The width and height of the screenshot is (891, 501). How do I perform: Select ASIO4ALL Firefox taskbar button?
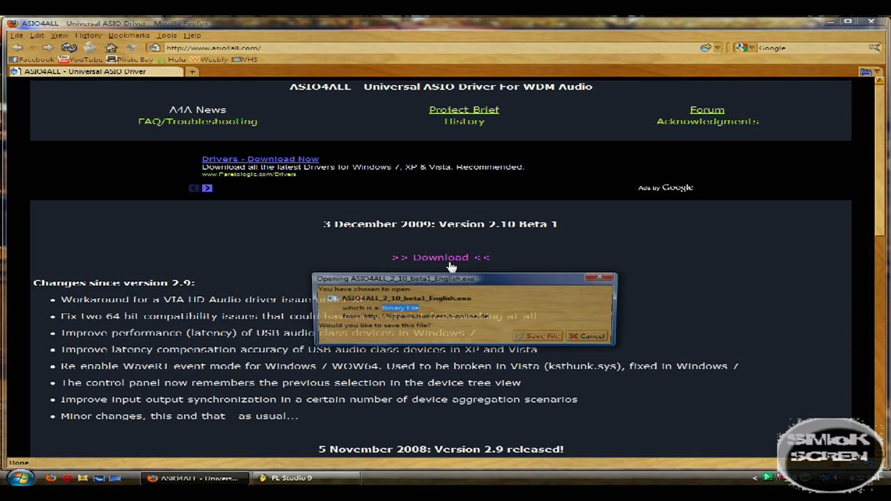(x=194, y=478)
